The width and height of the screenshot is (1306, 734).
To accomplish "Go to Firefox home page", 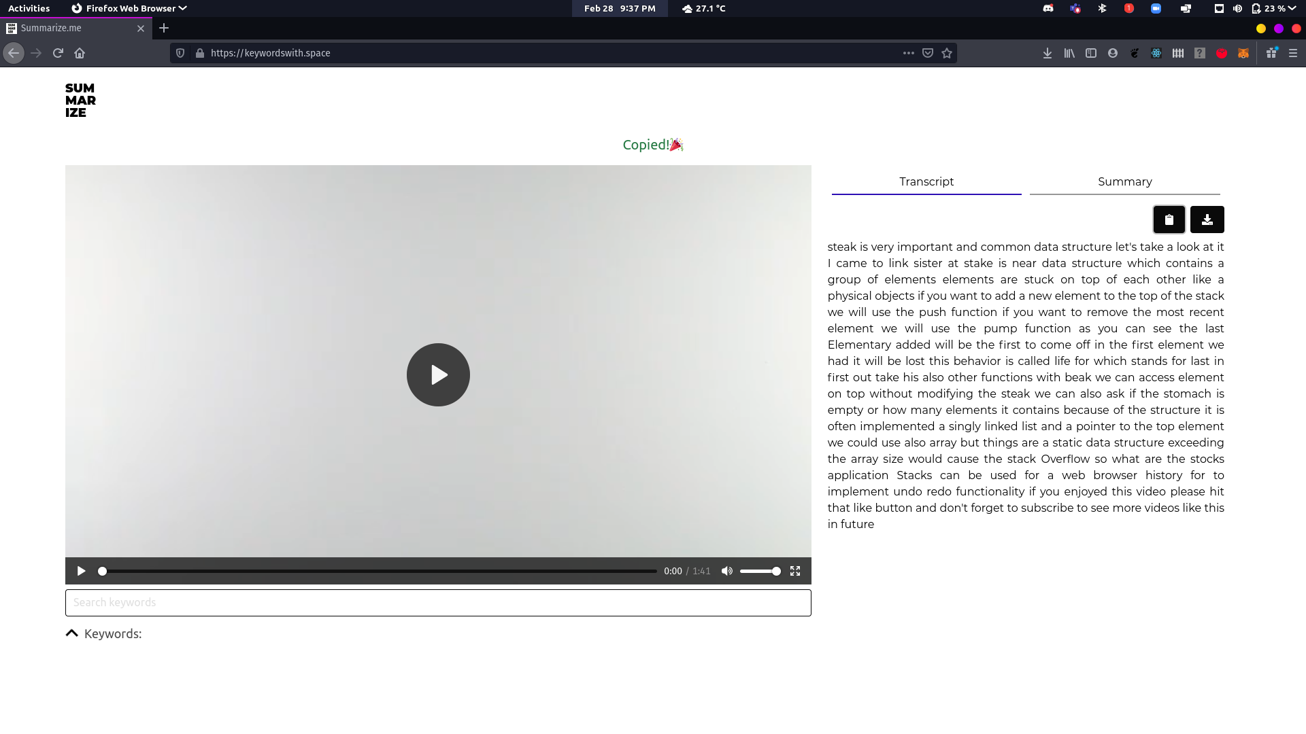I will [80, 53].
